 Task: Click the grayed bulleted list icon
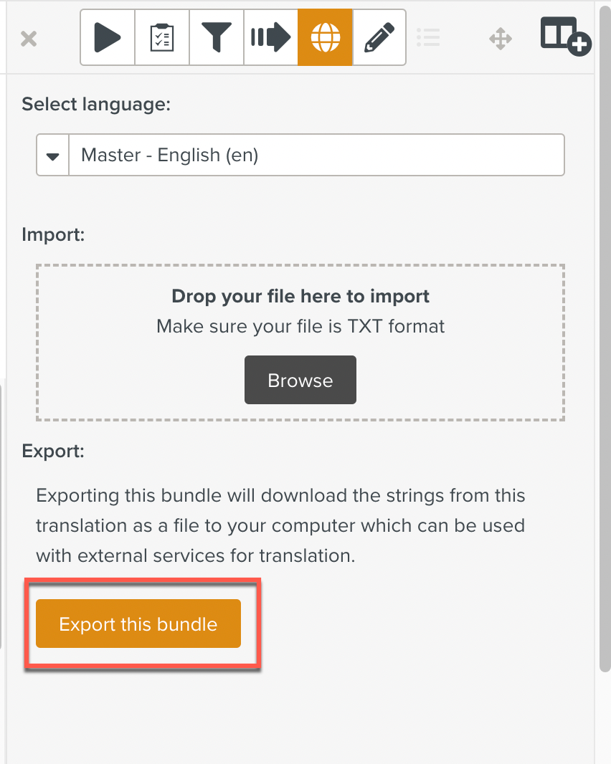(428, 38)
